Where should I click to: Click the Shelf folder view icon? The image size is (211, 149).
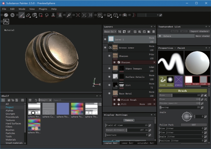coord(3,100)
